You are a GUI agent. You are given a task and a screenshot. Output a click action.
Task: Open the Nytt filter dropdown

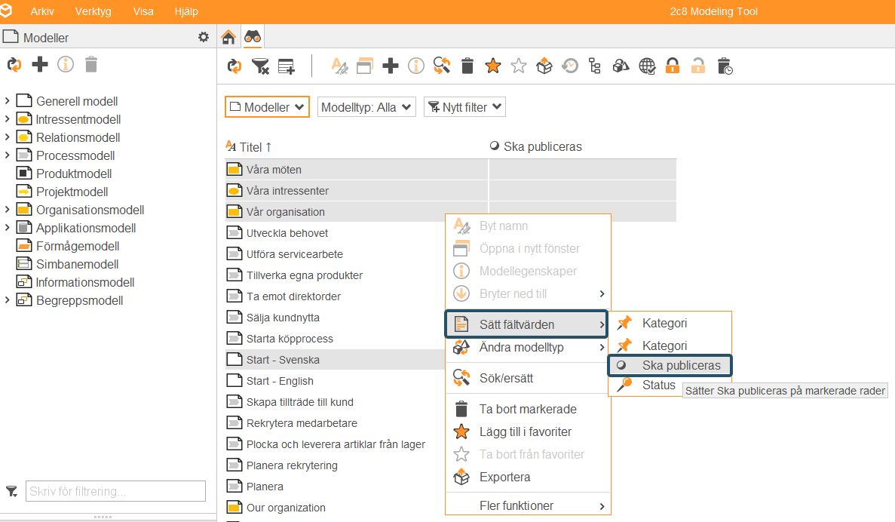point(464,107)
